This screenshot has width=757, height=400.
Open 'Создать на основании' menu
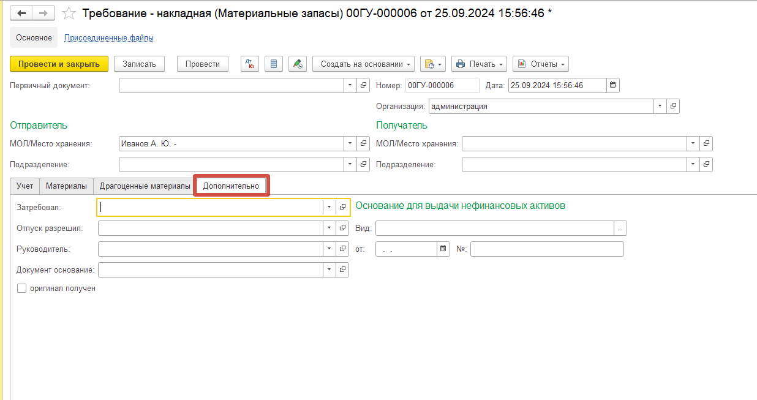tap(364, 64)
